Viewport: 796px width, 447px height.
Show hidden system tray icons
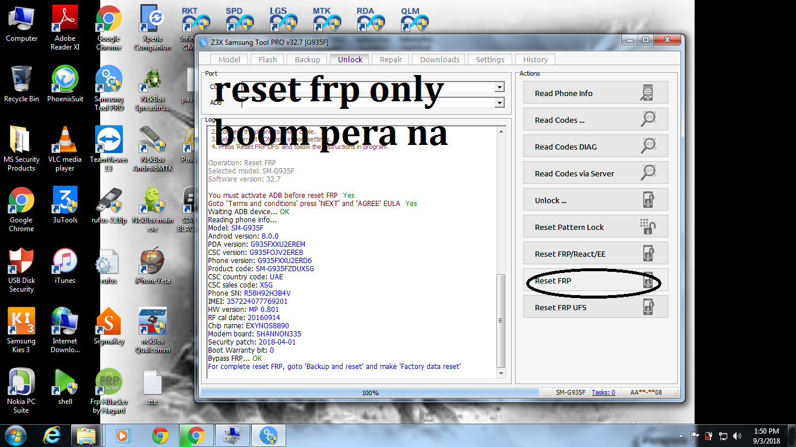coord(680,435)
